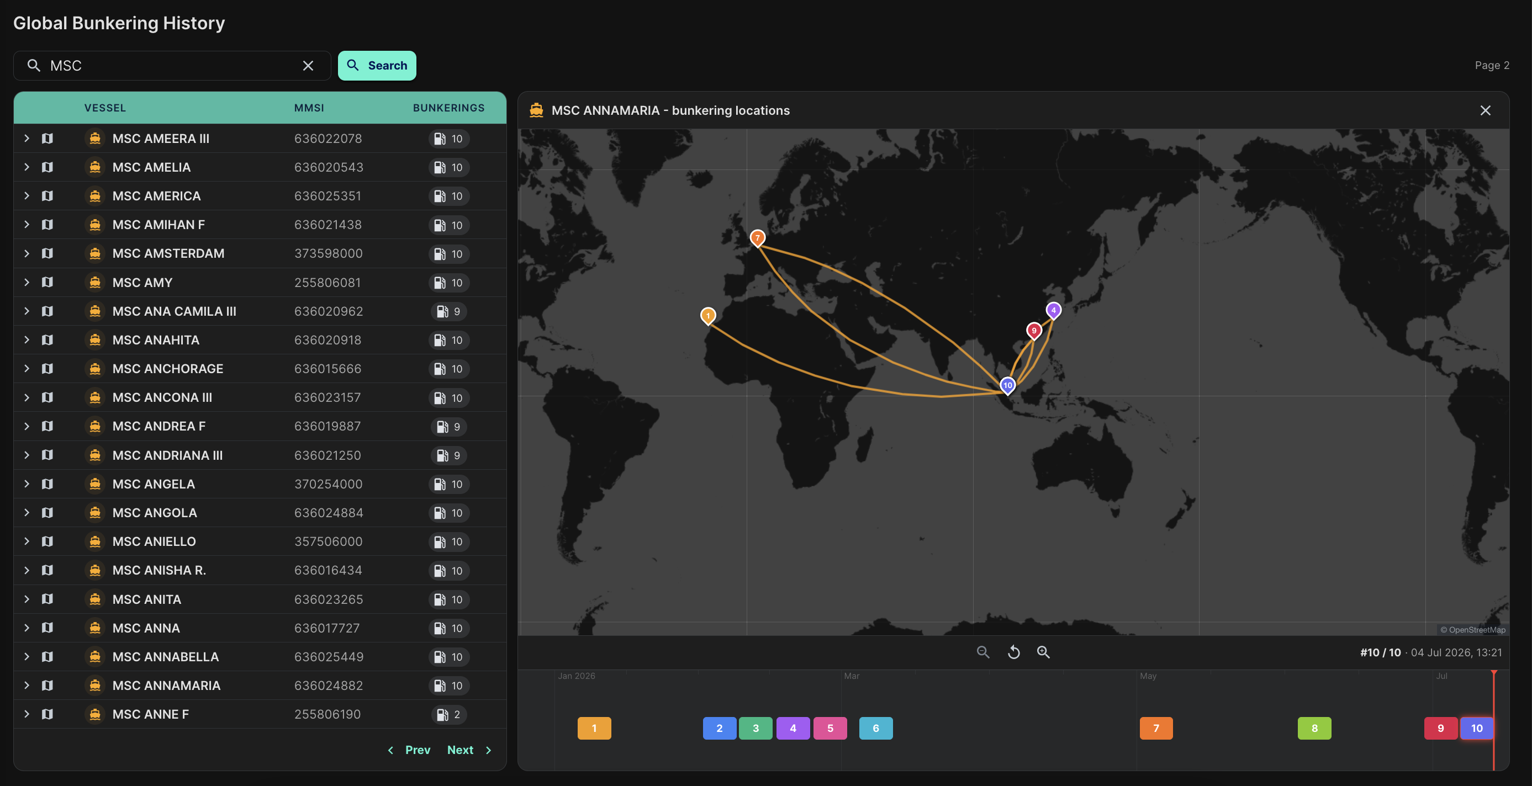Open map view for MSC ANNE F
The height and width of the screenshot is (786, 1532).
(47, 714)
